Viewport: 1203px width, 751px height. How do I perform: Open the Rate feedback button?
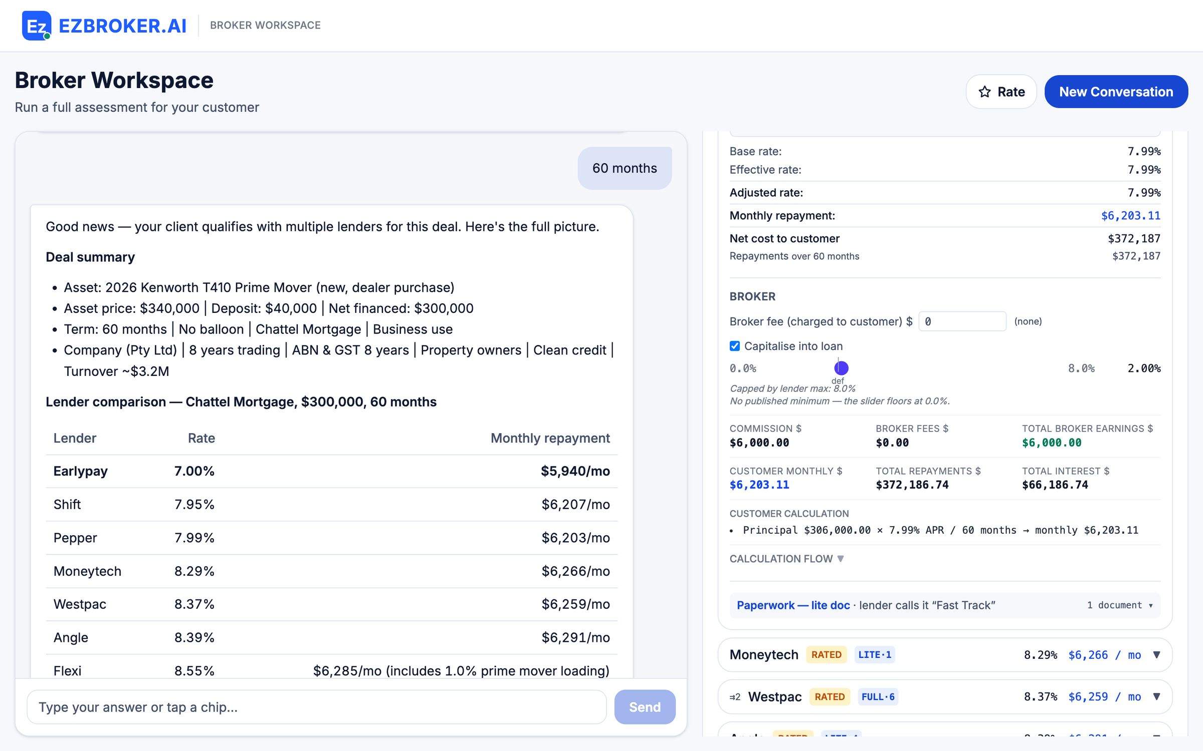pyautogui.click(x=1001, y=92)
